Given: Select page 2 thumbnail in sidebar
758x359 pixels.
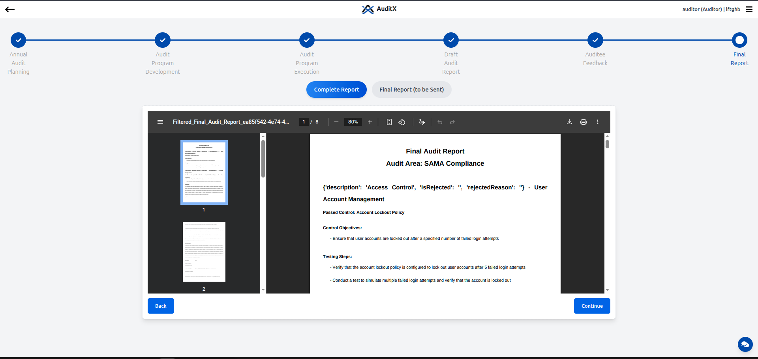Looking at the screenshot, I should coord(204,252).
